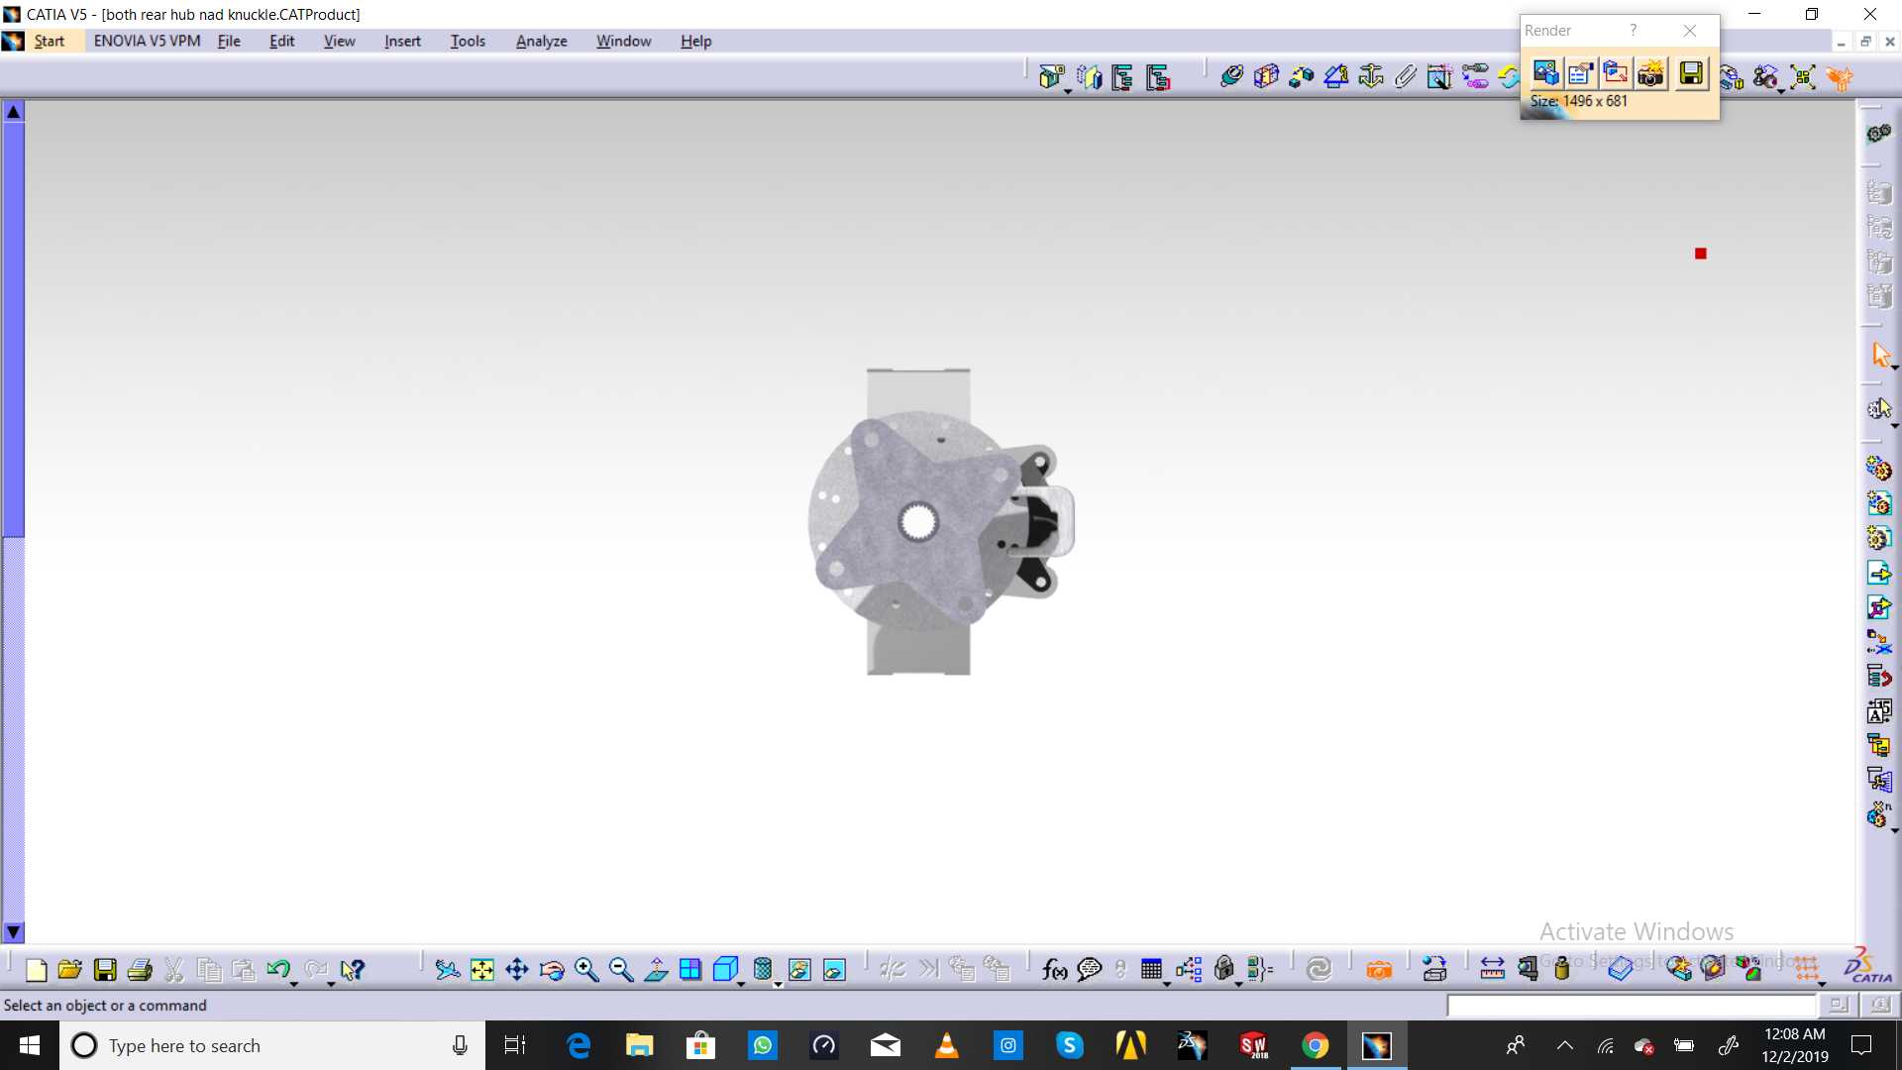Image resolution: width=1902 pixels, height=1070 pixels.
Task: Click the Design Table icon
Action: 1151,970
